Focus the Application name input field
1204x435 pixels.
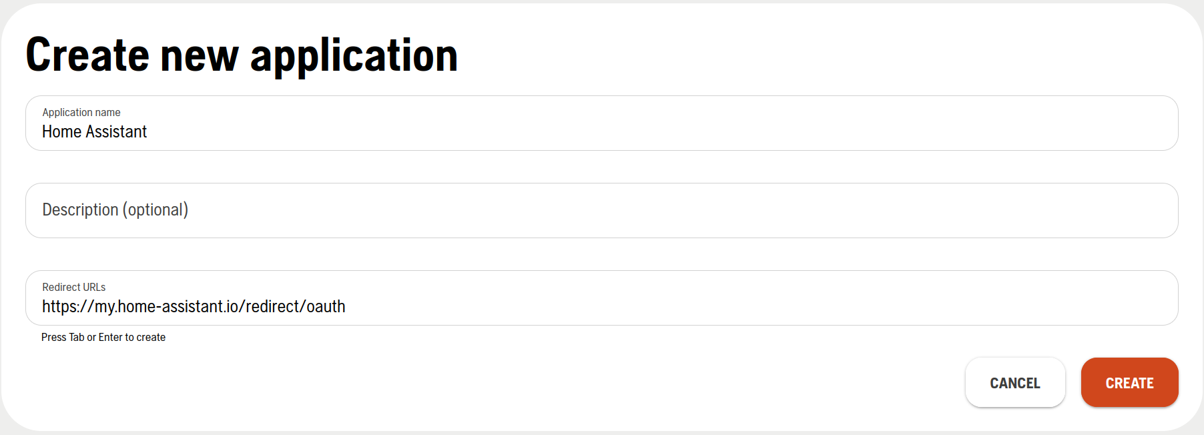(x=601, y=131)
